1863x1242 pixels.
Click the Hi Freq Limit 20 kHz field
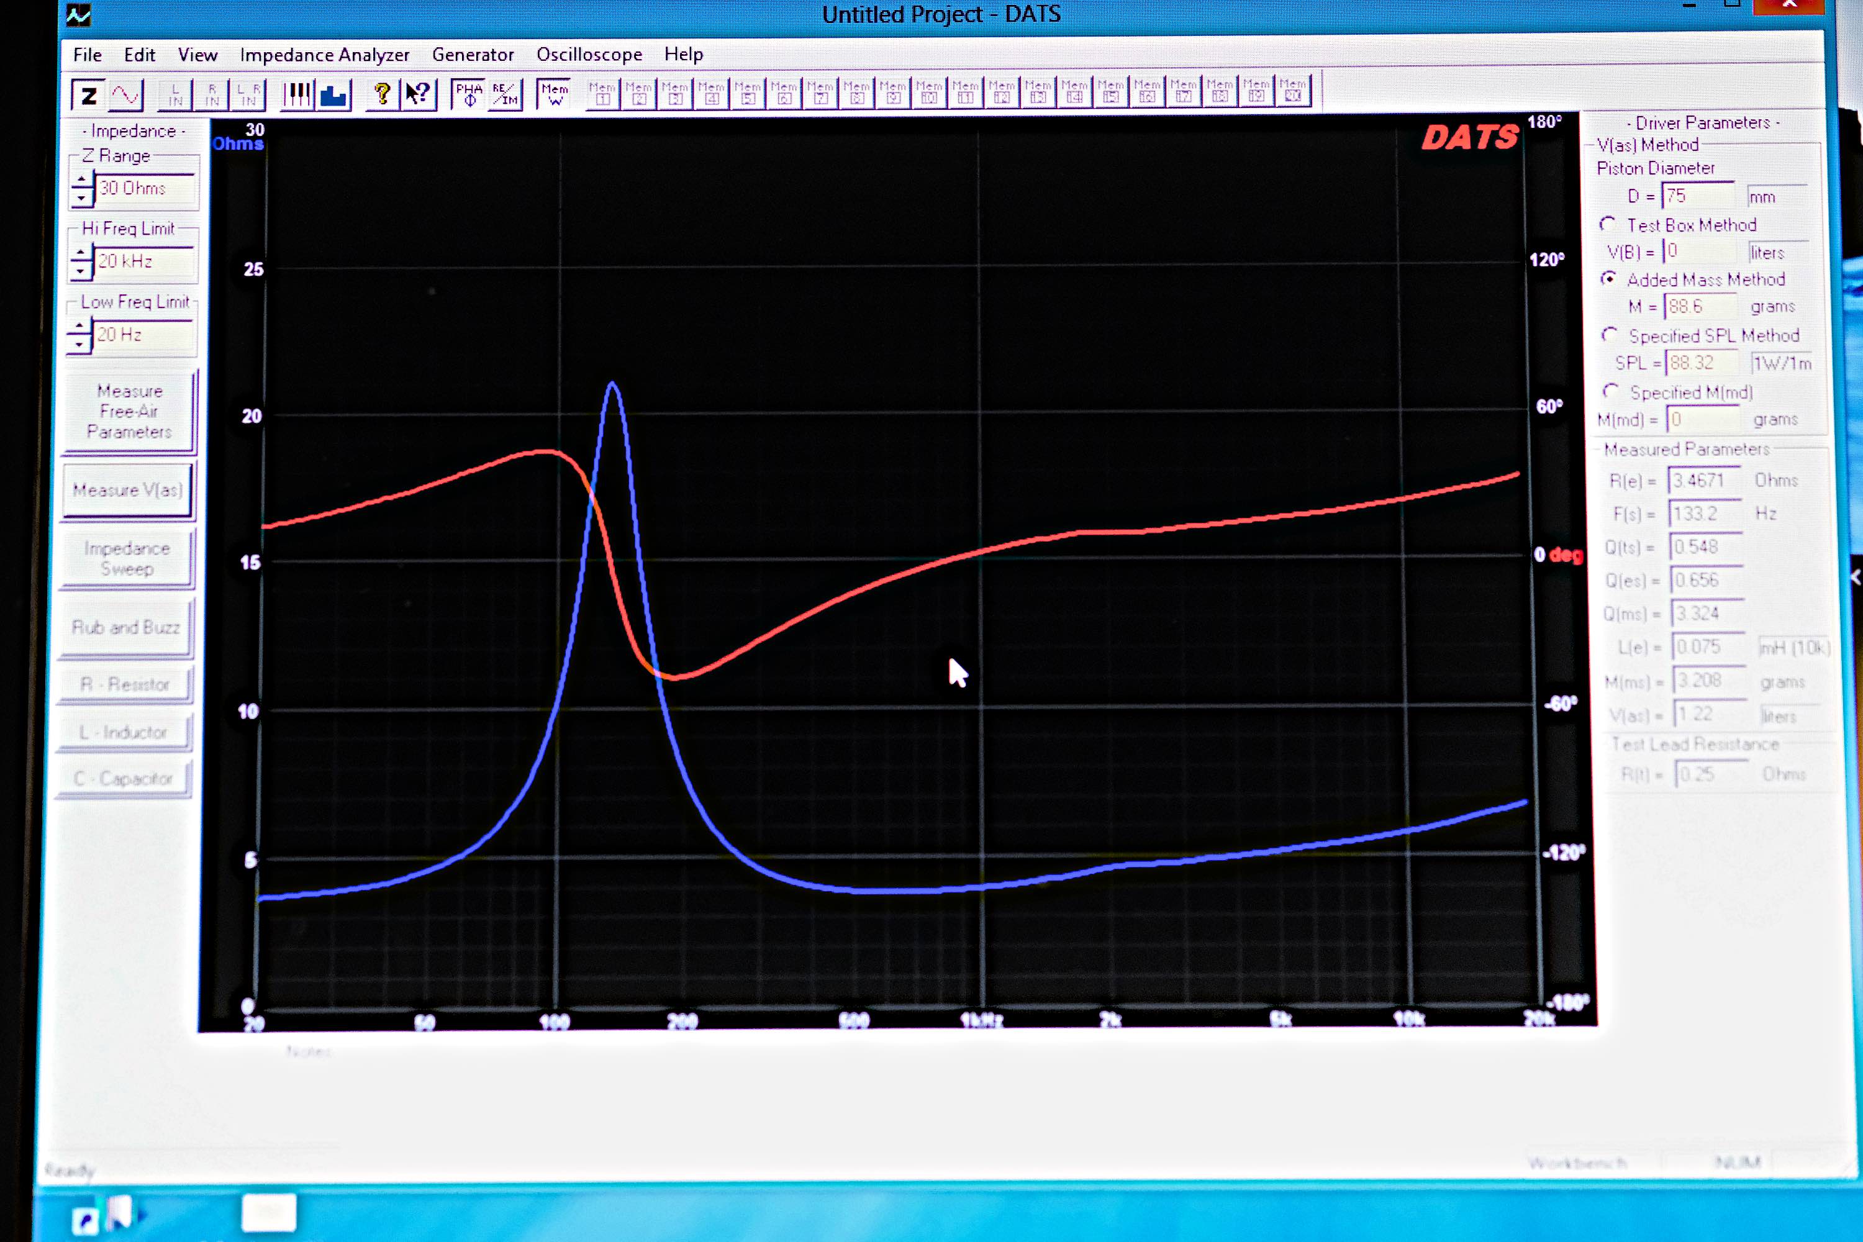(x=143, y=261)
